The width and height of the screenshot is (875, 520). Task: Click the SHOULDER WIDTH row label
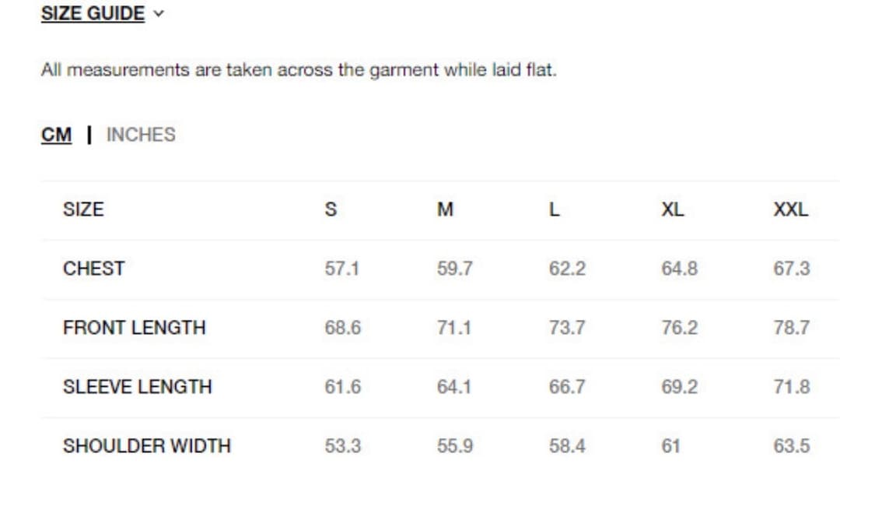147,446
